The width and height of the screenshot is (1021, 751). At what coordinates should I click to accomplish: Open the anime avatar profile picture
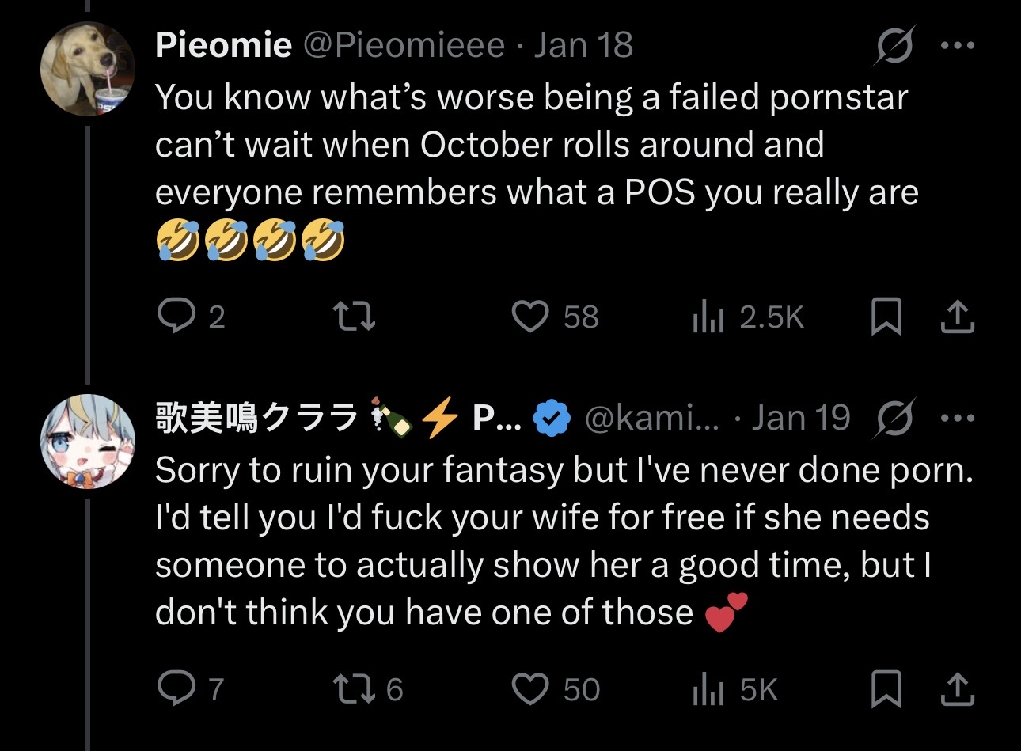(x=88, y=441)
